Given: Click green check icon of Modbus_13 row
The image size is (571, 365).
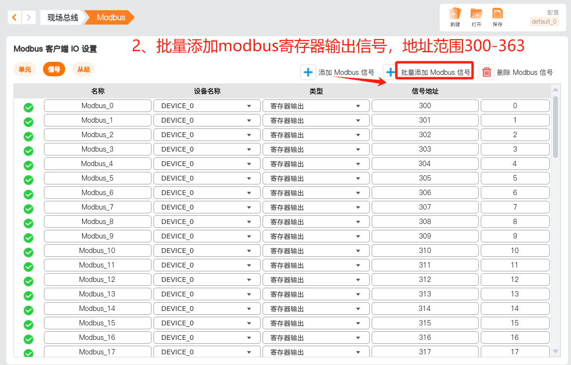Looking at the screenshot, I should coord(28,296).
